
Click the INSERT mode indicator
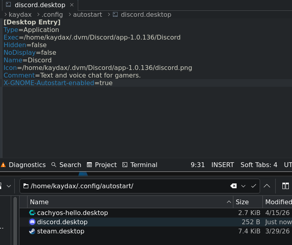tap(223, 165)
